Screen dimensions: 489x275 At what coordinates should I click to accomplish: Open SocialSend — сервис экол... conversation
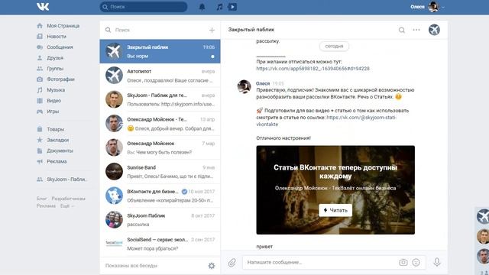(x=160, y=244)
